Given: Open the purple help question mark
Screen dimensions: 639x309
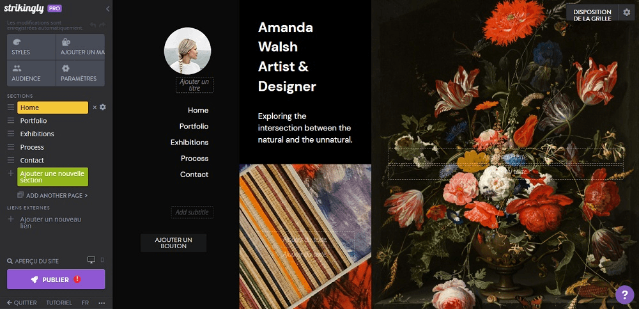Looking at the screenshot, I should (624, 294).
